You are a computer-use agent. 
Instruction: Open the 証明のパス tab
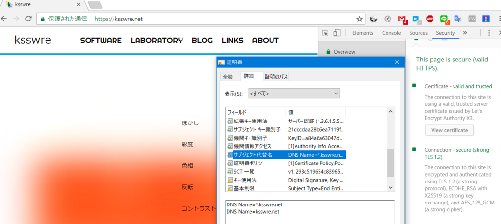click(276, 77)
